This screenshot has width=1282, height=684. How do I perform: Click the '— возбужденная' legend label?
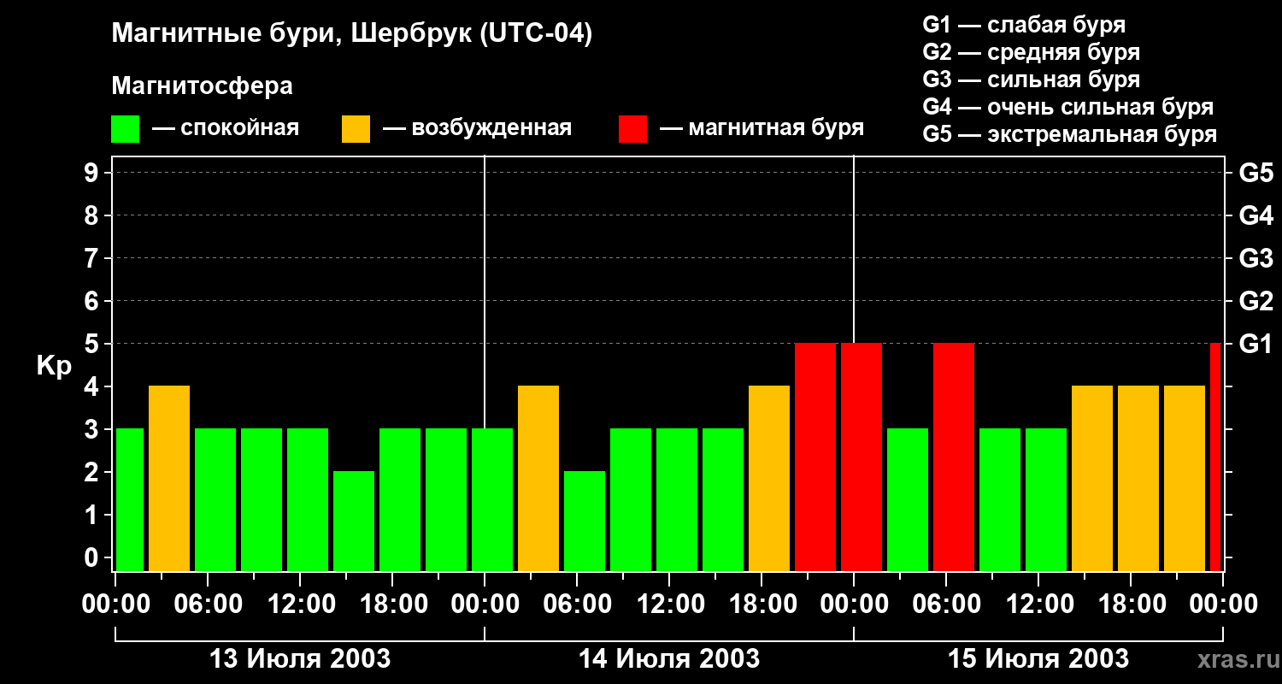coord(477,128)
